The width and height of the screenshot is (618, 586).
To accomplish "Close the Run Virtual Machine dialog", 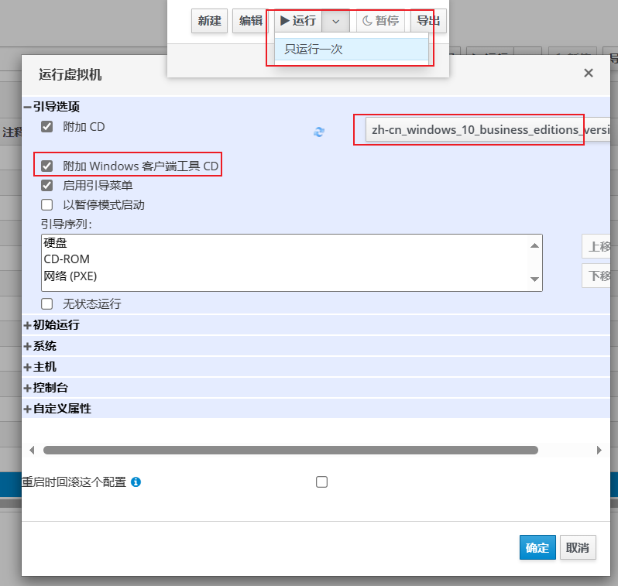I will pos(589,74).
